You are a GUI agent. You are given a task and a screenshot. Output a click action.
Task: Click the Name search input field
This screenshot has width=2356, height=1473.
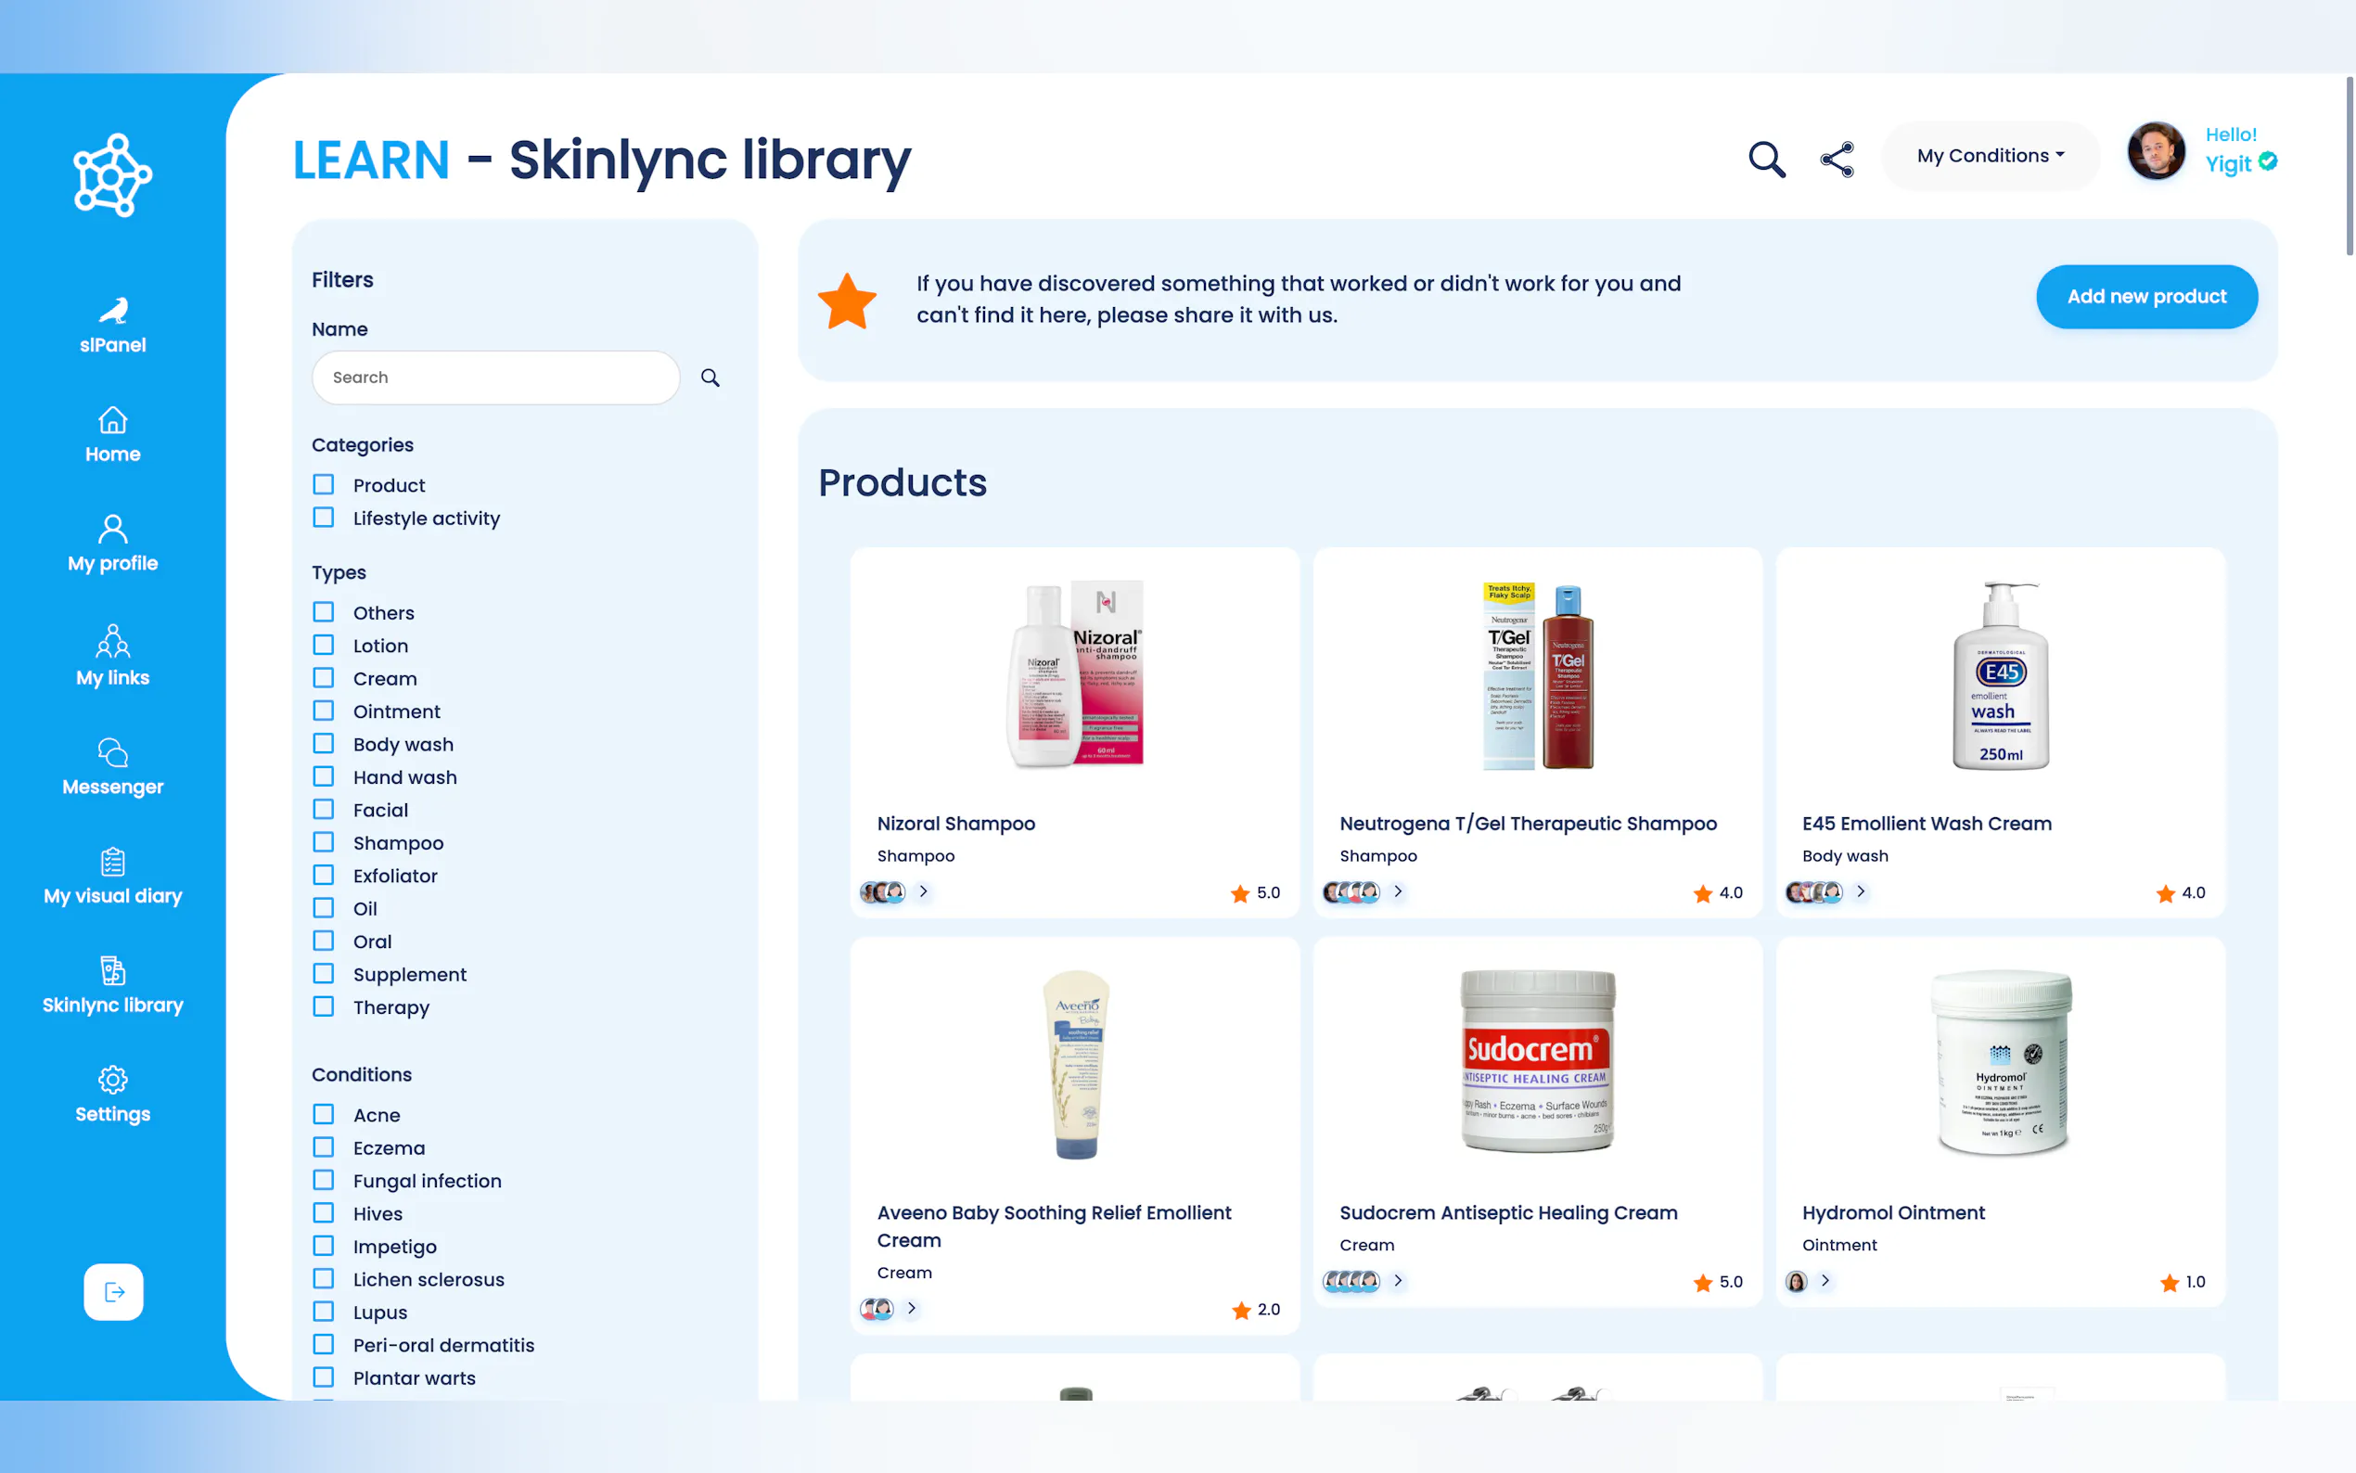(x=494, y=378)
